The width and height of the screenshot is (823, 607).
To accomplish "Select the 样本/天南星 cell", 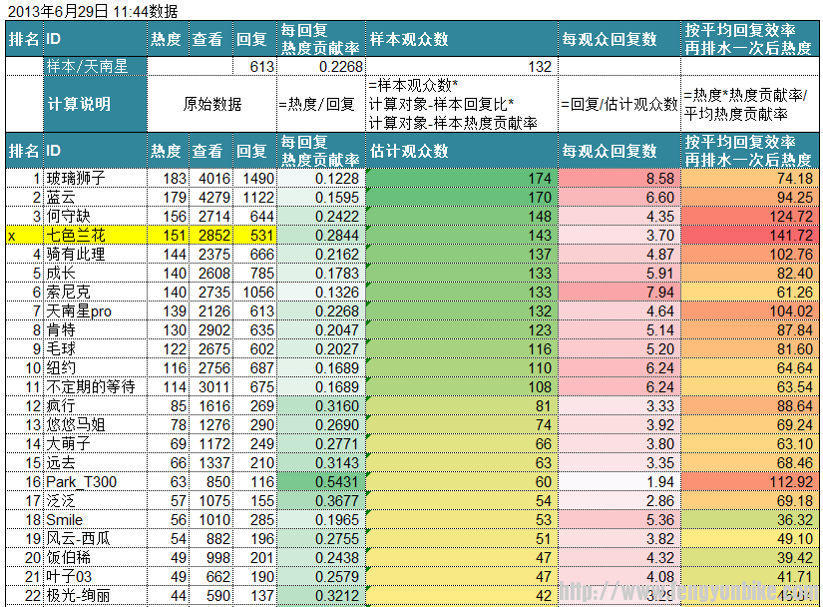I will coord(95,66).
